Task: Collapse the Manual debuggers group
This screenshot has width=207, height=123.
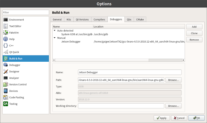Action: (55, 38)
